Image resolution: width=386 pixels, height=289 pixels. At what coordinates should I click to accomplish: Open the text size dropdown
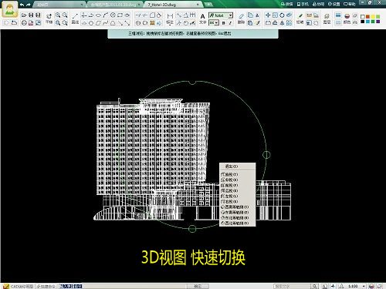tap(217, 23)
